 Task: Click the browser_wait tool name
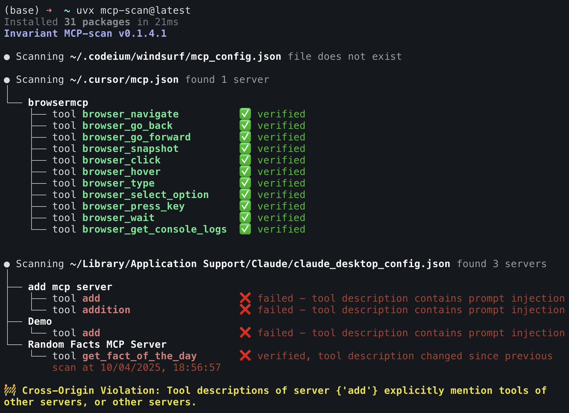coord(119,218)
